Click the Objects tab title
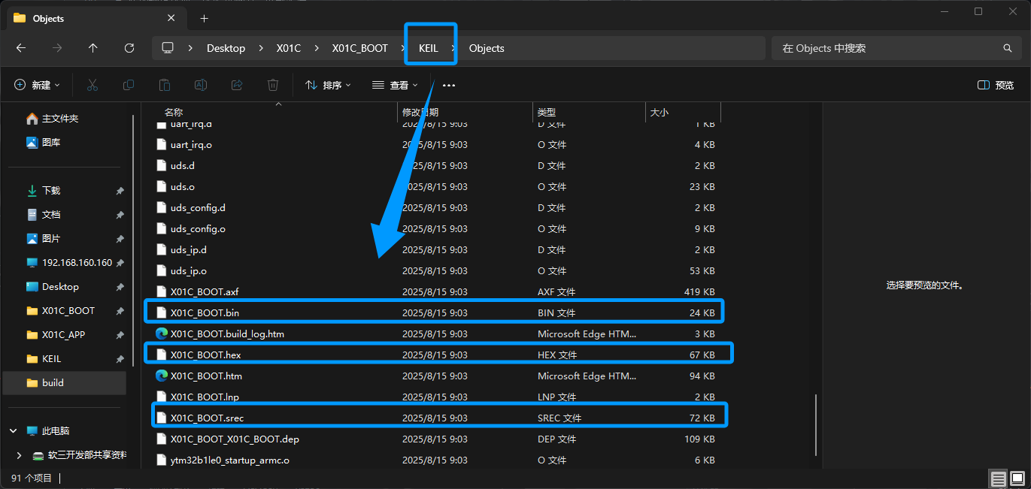The width and height of the screenshot is (1031, 489). [48, 19]
